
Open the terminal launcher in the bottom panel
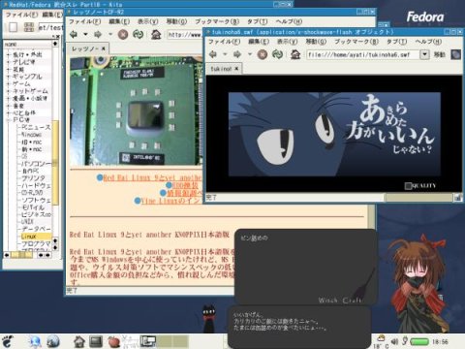(96, 341)
